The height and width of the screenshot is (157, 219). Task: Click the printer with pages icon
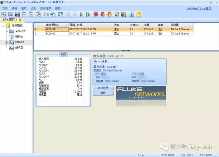point(53,14)
